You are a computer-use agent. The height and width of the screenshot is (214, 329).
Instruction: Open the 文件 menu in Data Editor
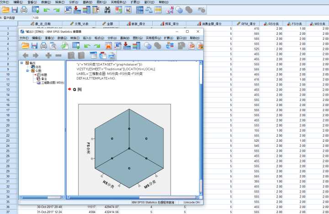click(5, 2)
